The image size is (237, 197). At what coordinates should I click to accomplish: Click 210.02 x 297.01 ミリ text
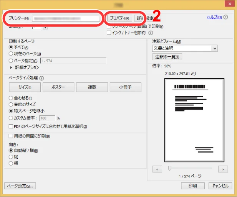point(180,74)
